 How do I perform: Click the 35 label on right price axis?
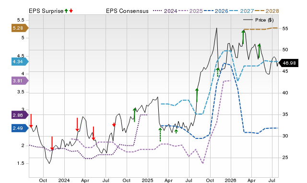[x=285, y=114]
